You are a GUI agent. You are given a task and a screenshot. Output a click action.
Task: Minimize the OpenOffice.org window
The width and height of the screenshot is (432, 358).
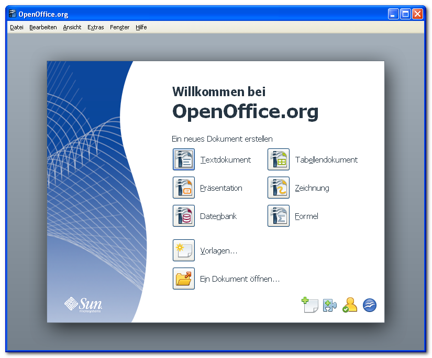tap(393, 14)
